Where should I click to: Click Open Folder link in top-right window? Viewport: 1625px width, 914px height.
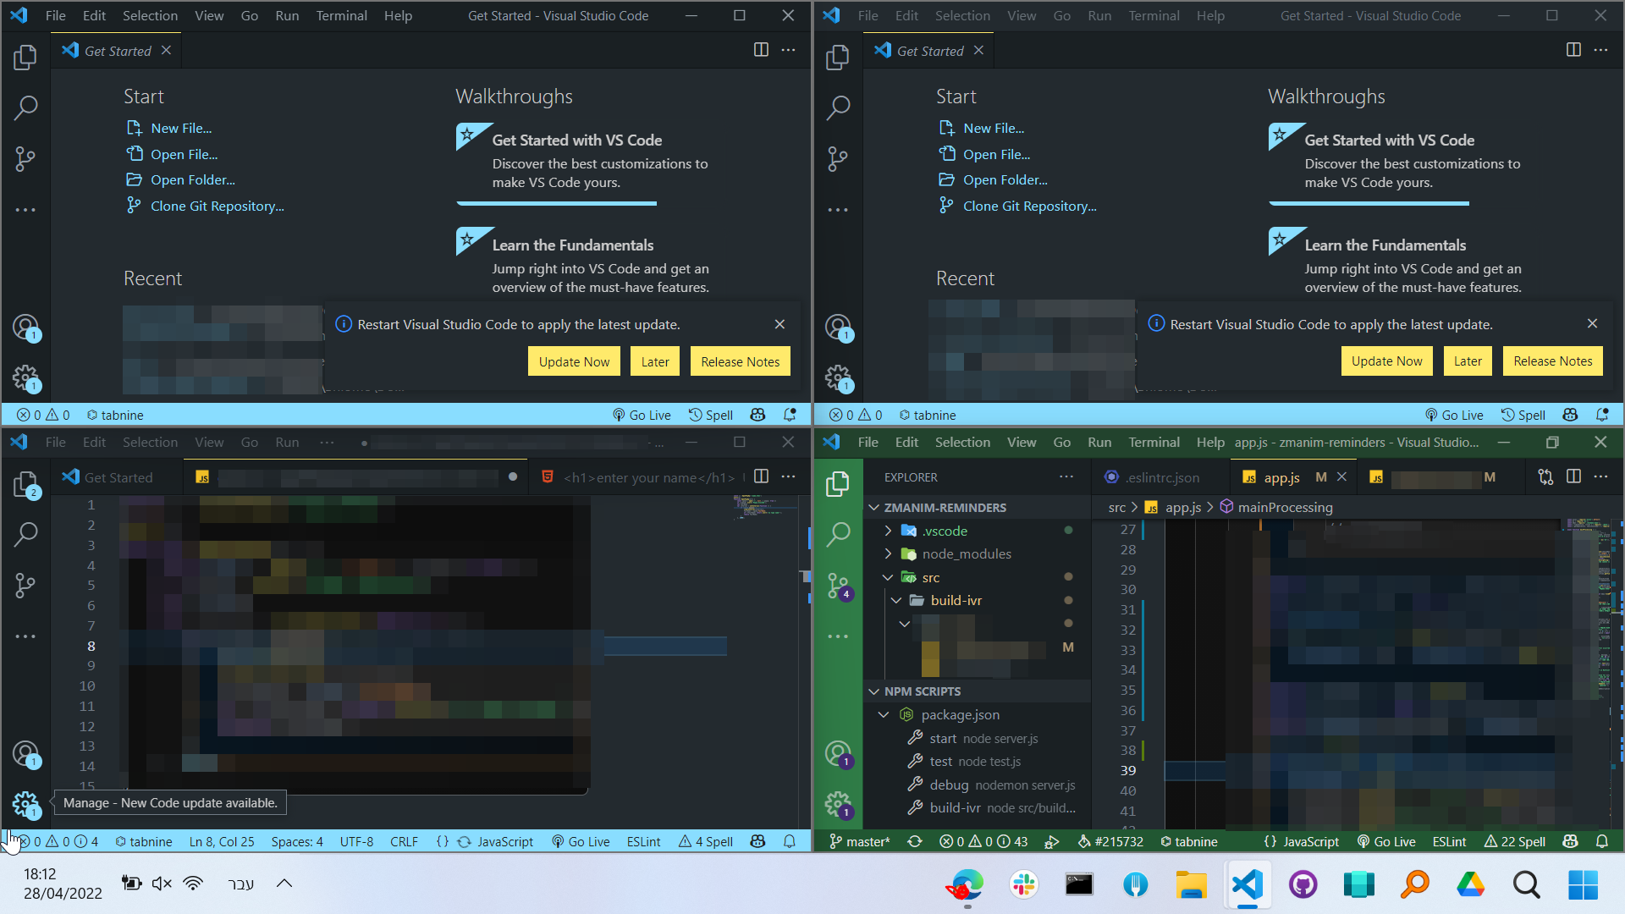point(1005,179)
